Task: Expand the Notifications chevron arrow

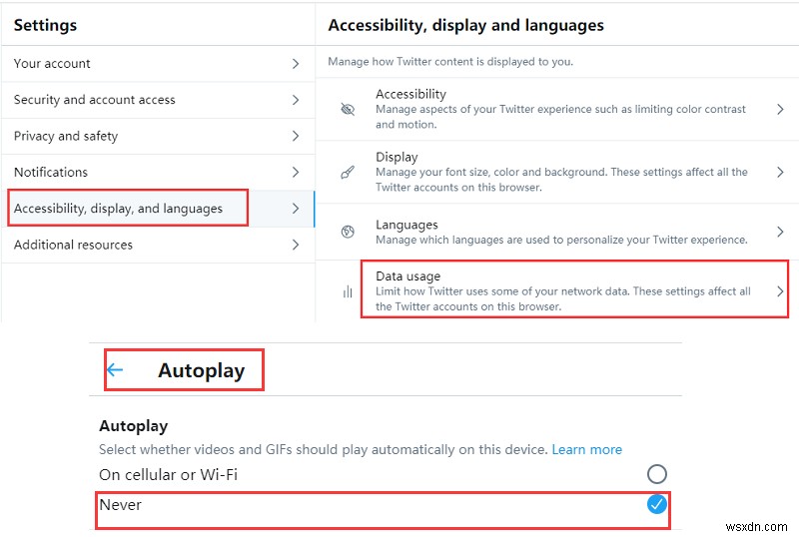Action: [x=296, y=173]
